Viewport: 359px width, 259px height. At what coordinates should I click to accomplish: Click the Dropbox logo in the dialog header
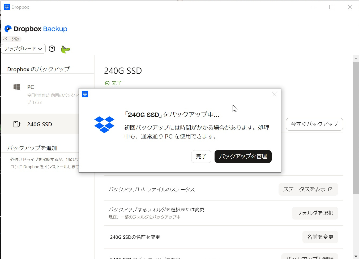85,94
